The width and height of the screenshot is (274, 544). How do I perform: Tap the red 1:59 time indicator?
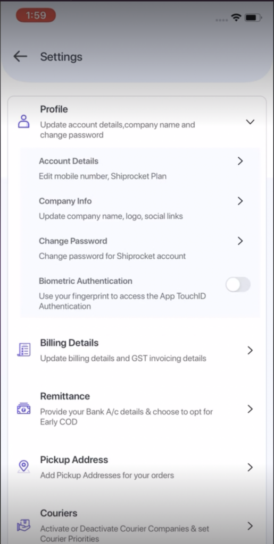pos(36,15)
